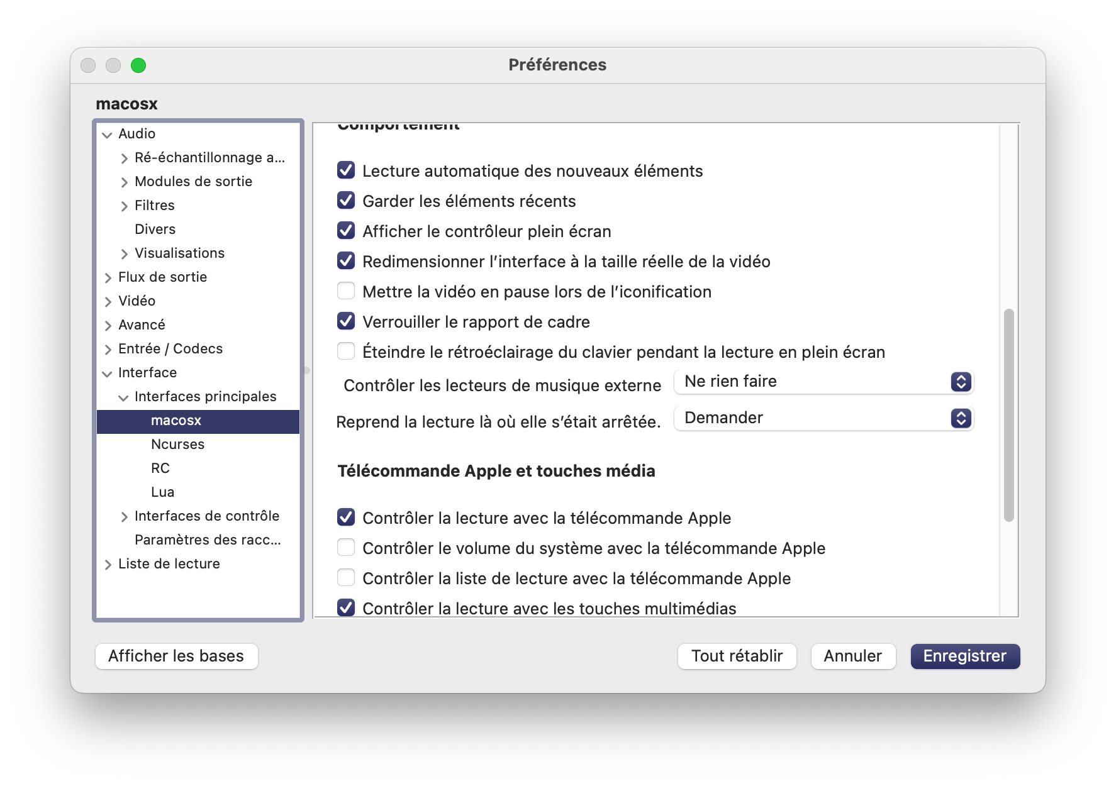Click Tout rétablir button

[x=737, y=656]
